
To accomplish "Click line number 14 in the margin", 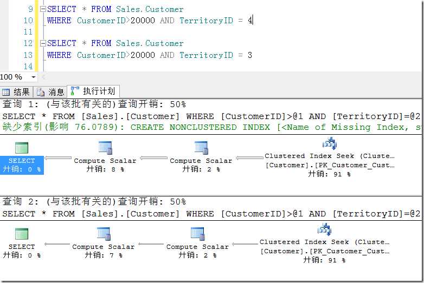I will pos(28,66).
